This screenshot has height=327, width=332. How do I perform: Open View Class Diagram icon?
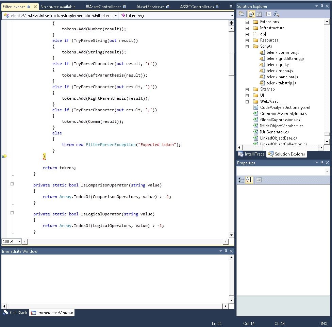276,14
